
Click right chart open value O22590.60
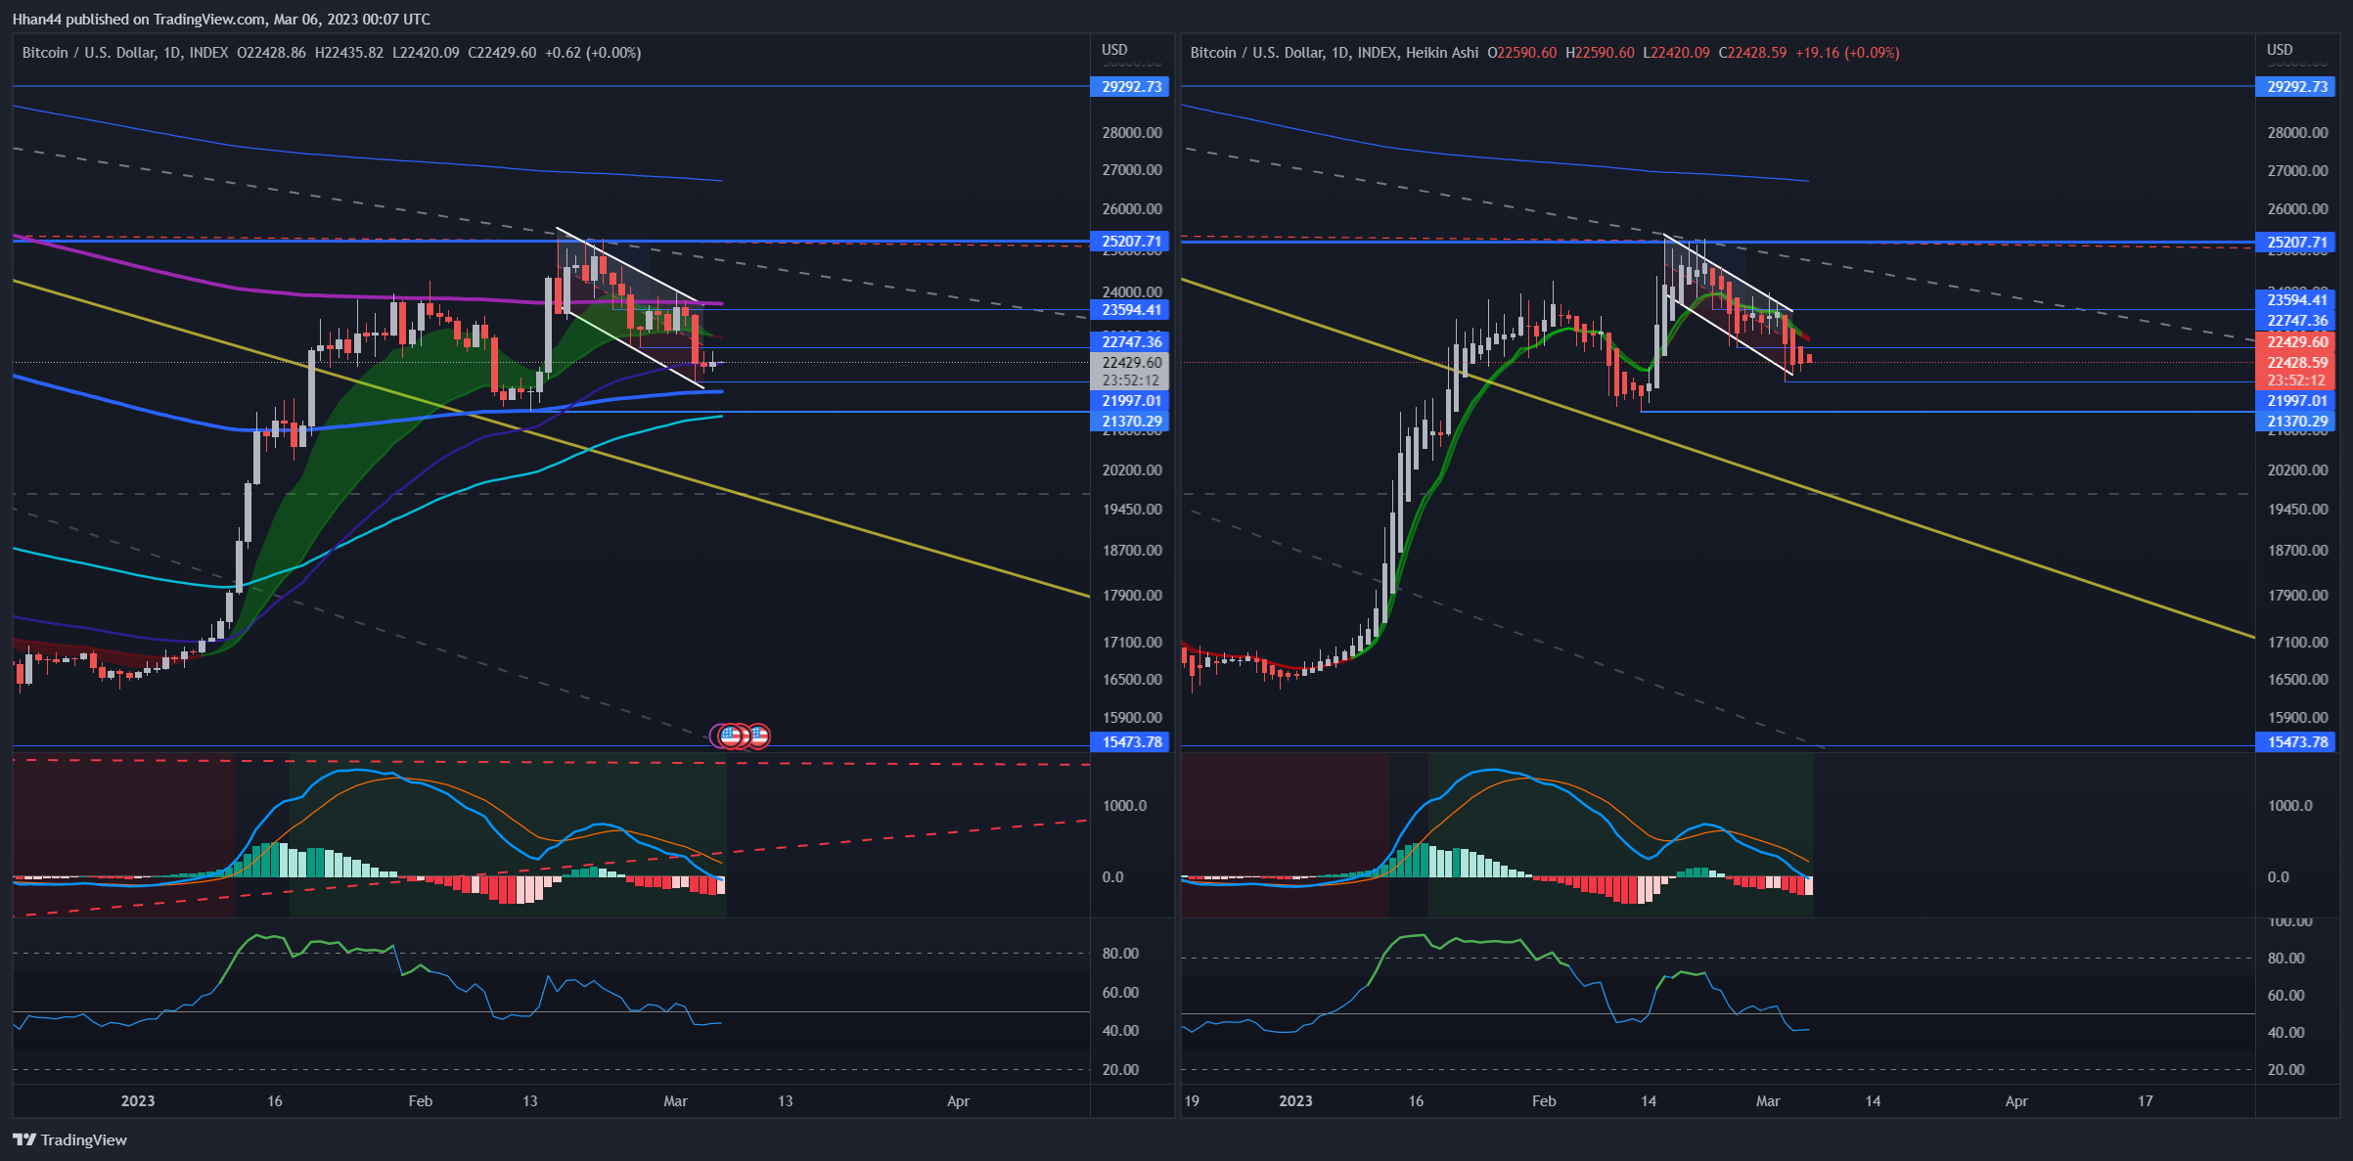tap(1521, 53)
